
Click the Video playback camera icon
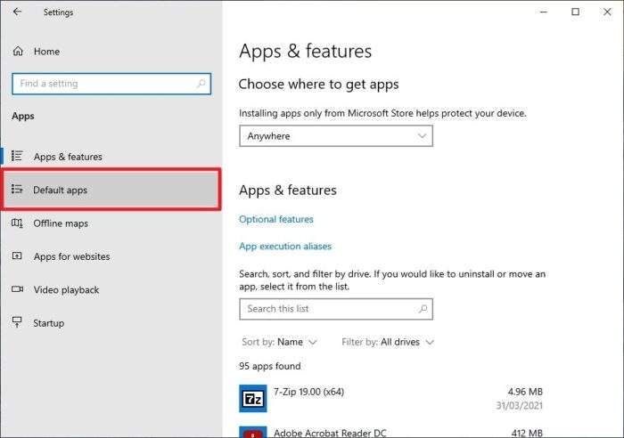click(x=17, y=289)
